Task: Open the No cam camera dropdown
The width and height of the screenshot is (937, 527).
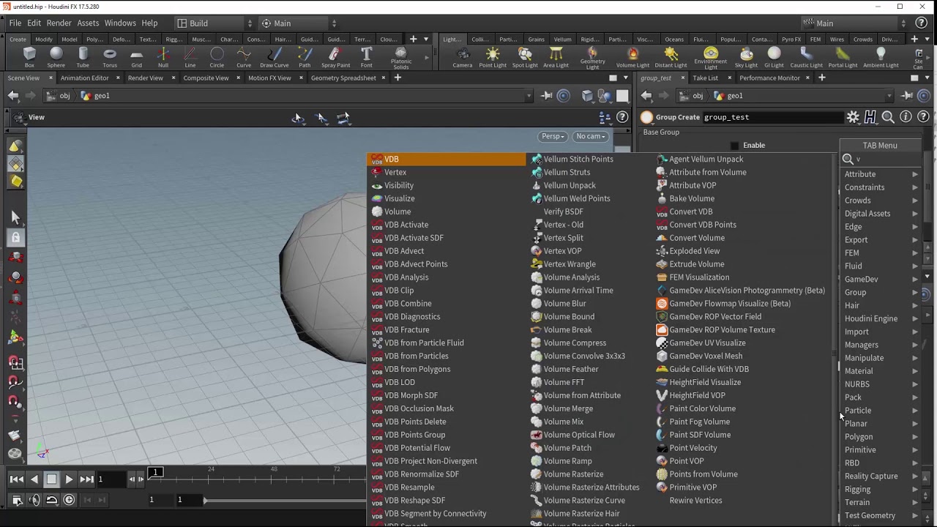Action: pos(591,136)
